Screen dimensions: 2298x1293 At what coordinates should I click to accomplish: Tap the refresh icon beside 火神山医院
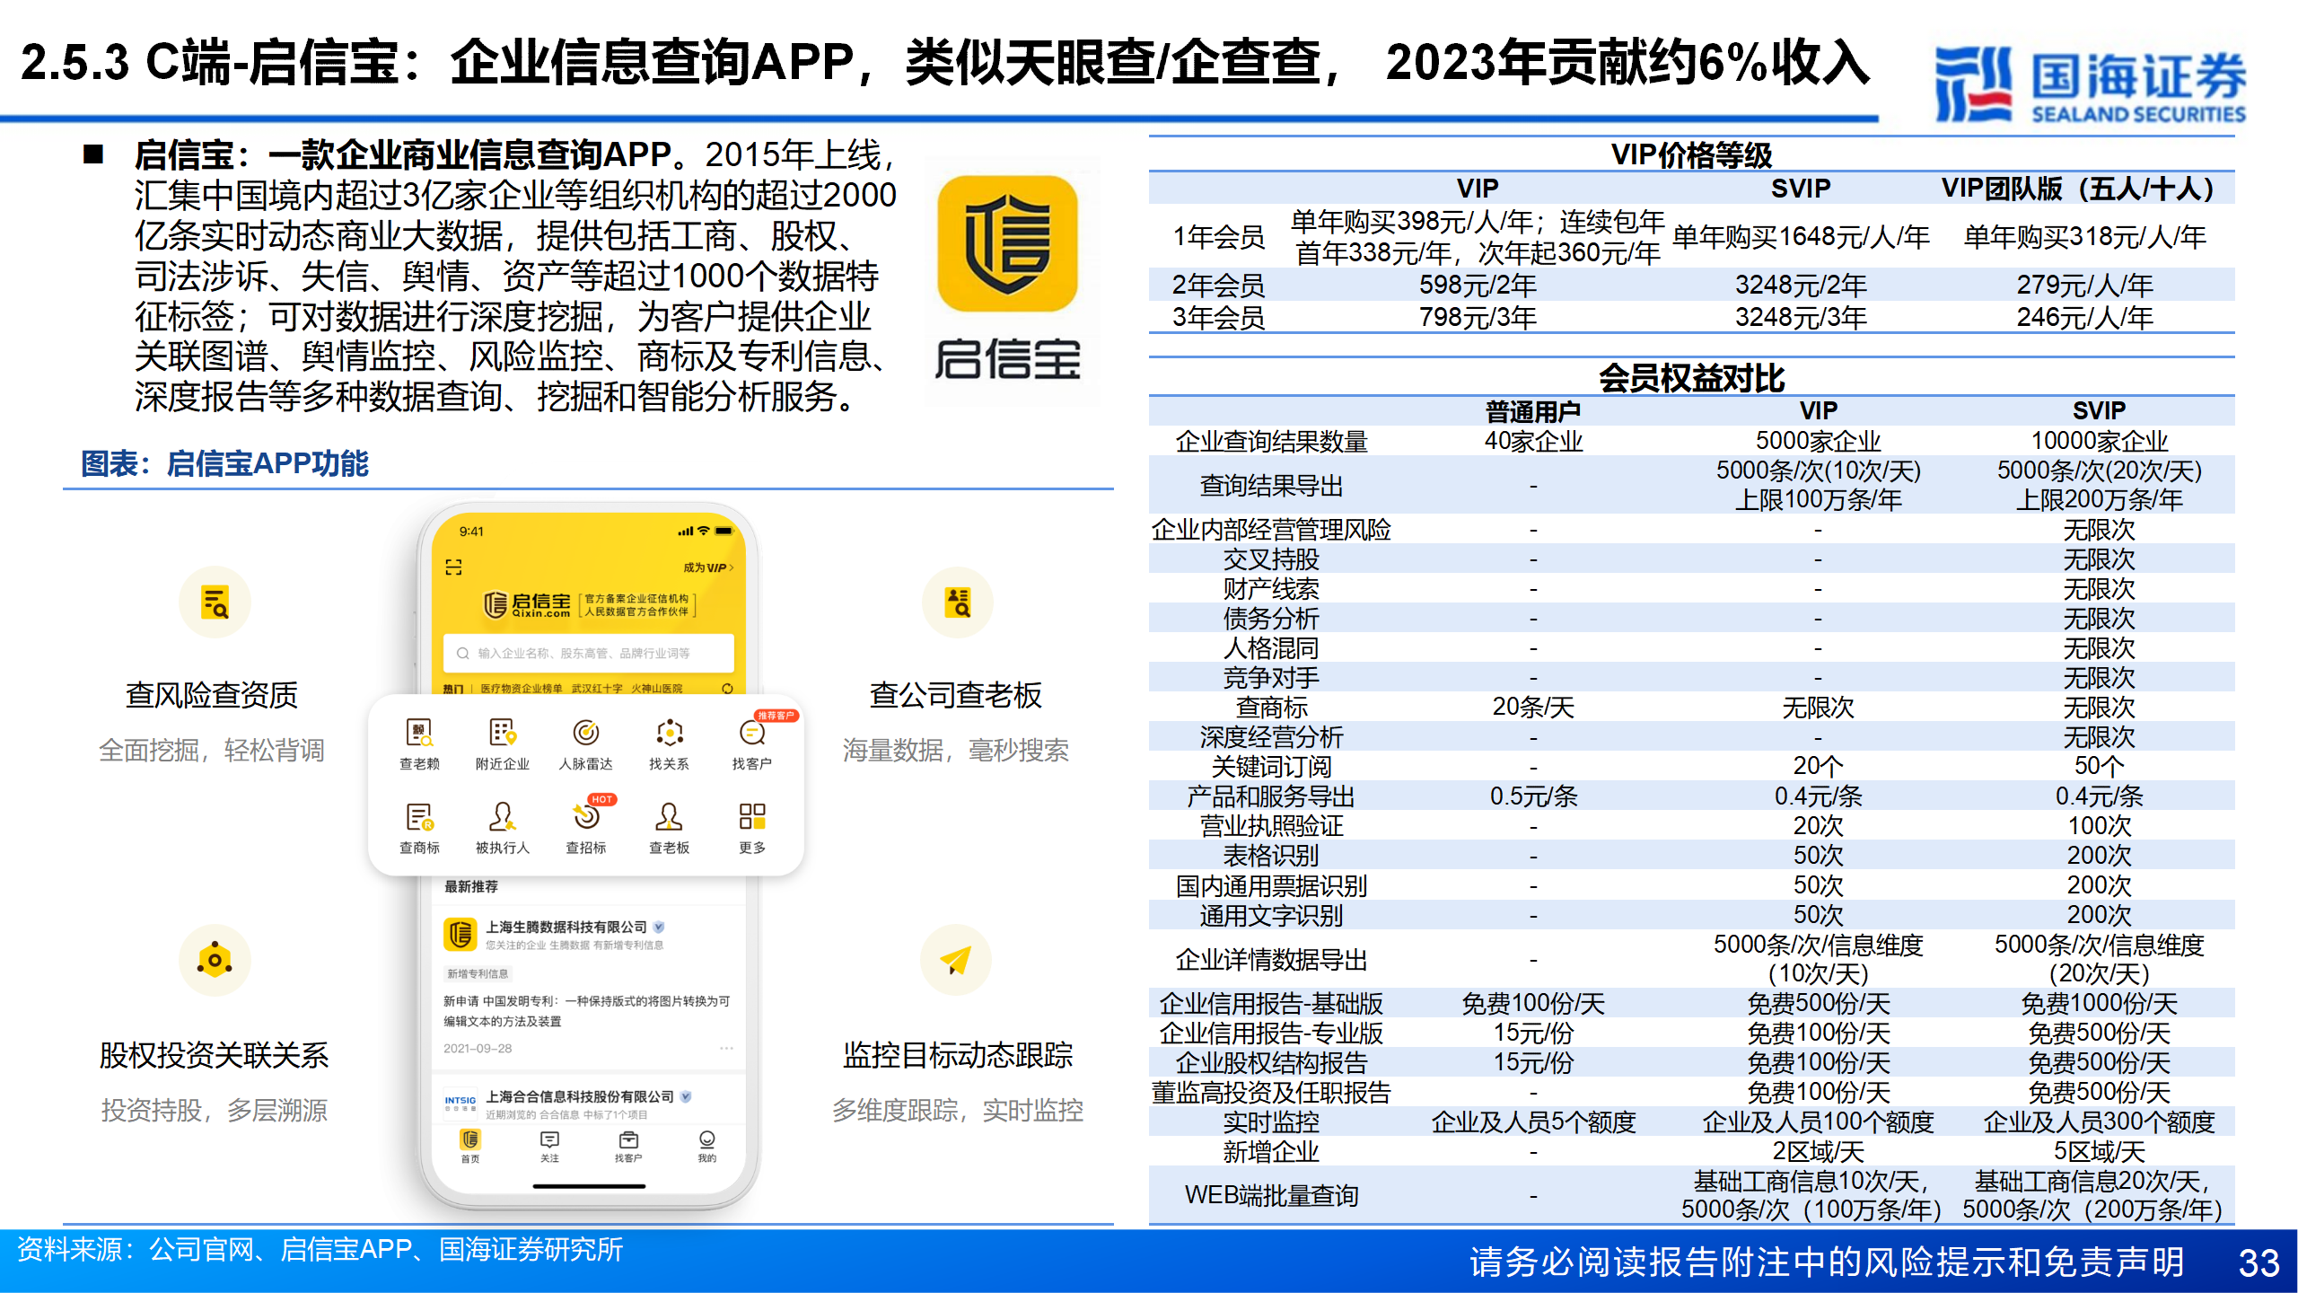click(x=727, y=689)
